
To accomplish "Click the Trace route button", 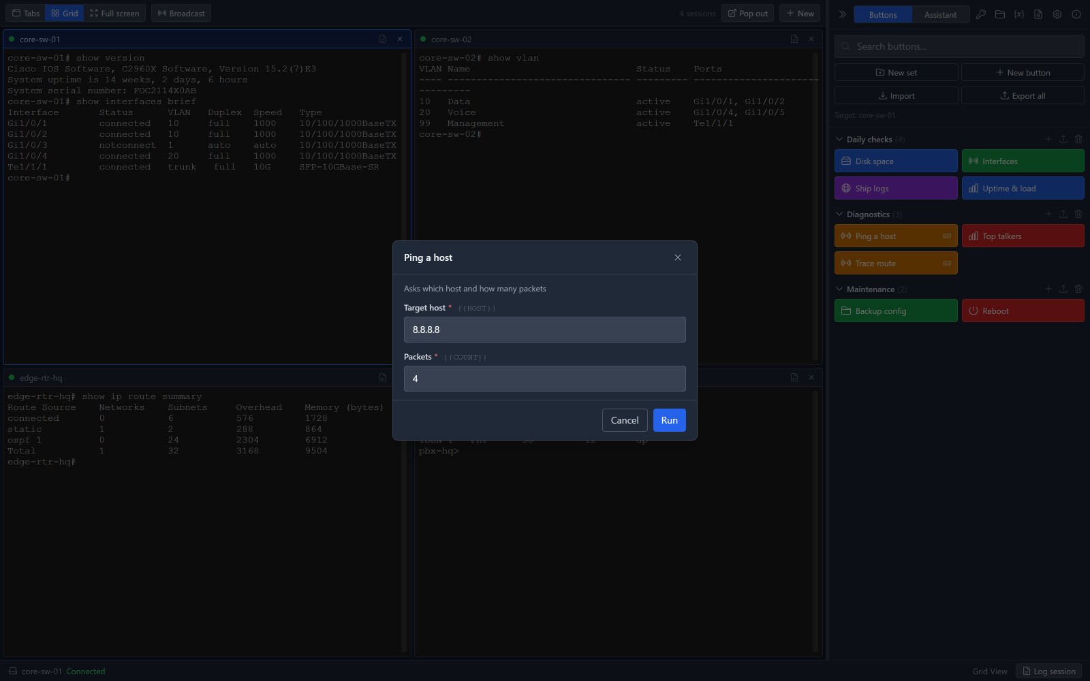I will pos(896,264).
